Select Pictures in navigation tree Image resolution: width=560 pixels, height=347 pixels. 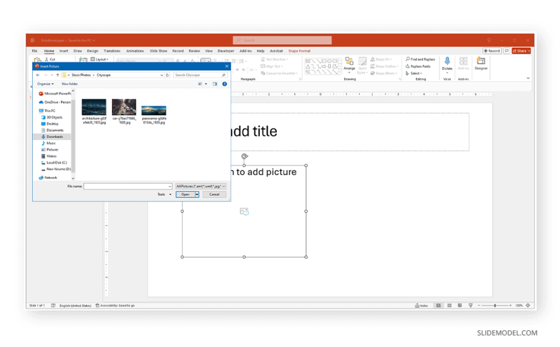coord(52,150)
